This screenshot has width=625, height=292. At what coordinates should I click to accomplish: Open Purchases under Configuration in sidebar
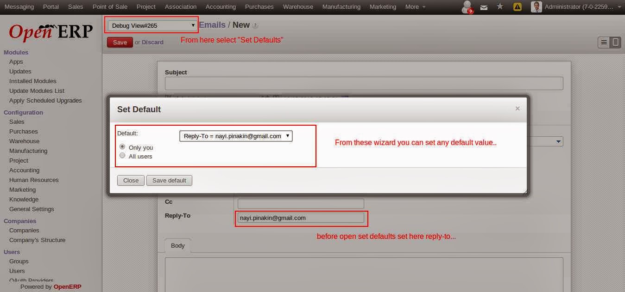(x=24, y=132)
